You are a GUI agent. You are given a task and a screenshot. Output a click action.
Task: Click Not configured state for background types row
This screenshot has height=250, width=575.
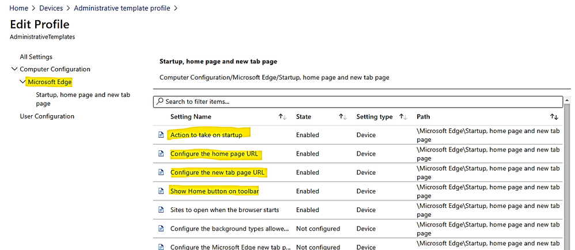click(x=318, y=229)
